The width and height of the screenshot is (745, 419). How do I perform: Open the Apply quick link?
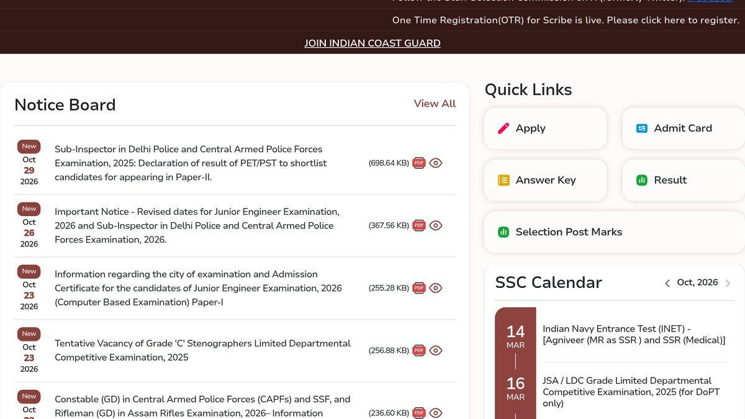545,128
